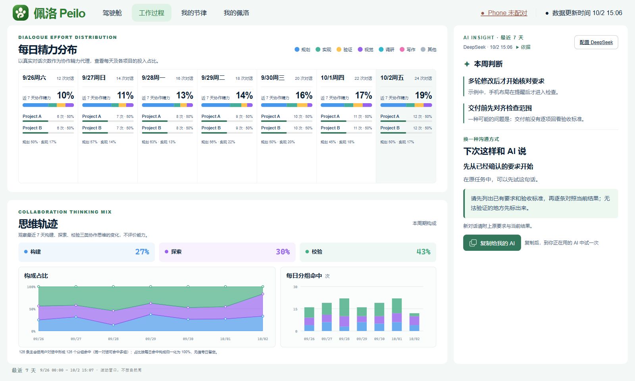Screen dimensions: 635x381
Task: Click the 本周期构成 label
Action: [x=424, y=223]
